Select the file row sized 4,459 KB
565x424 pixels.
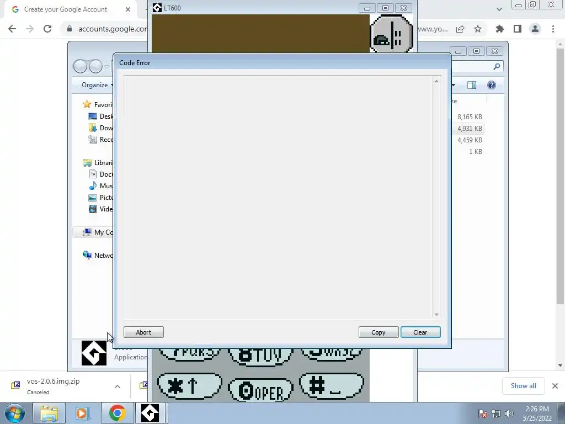click(x=467, y=140)
